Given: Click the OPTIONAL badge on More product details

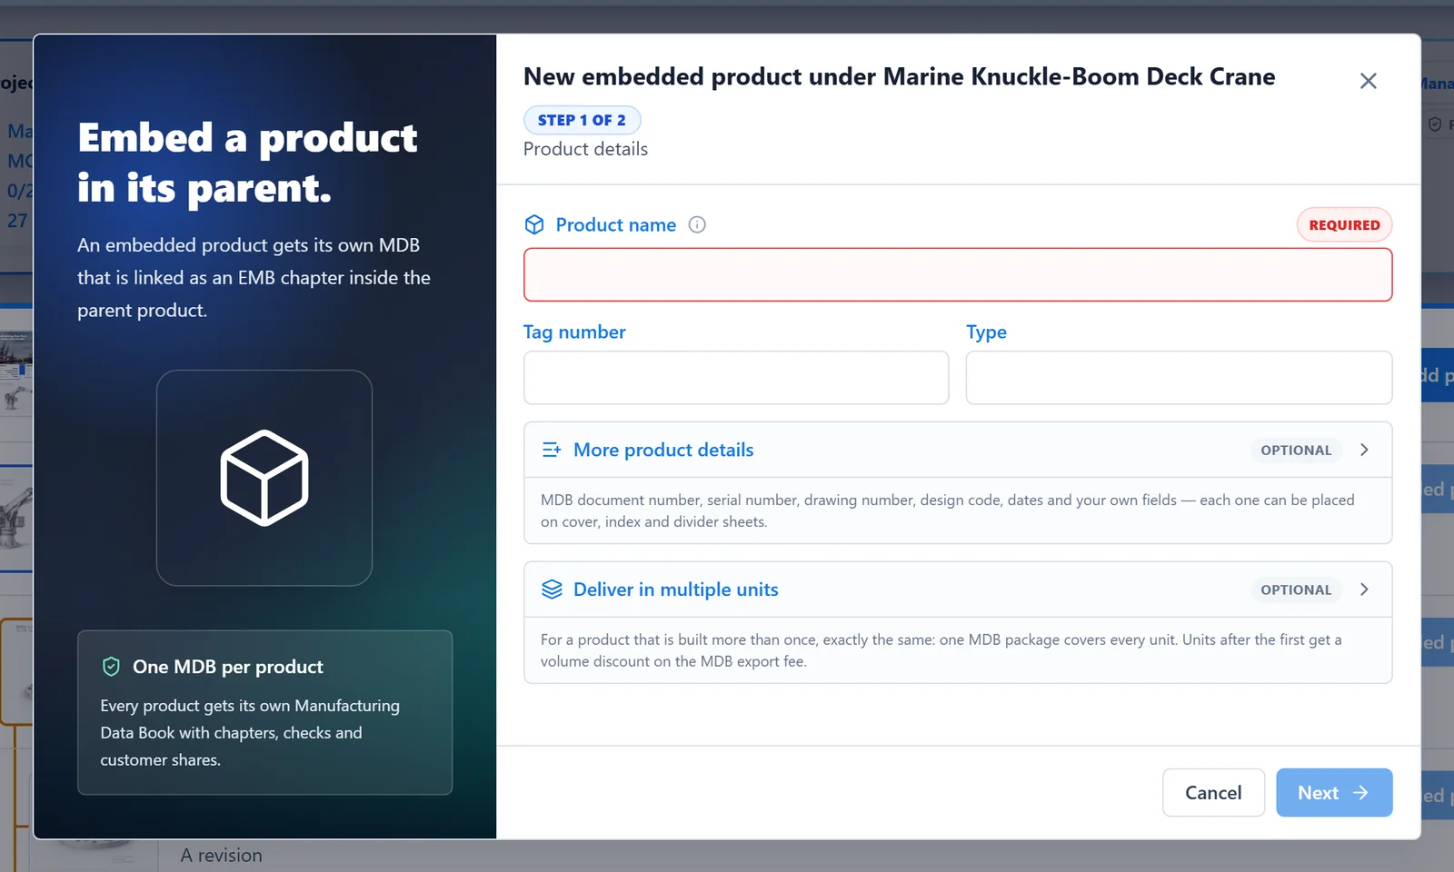Looking at the screenshot, I should tap(1296, 450).
